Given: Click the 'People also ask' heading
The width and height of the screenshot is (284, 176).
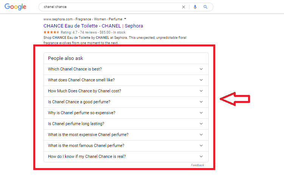Looking at the screenshot, I should click(65, 58).
